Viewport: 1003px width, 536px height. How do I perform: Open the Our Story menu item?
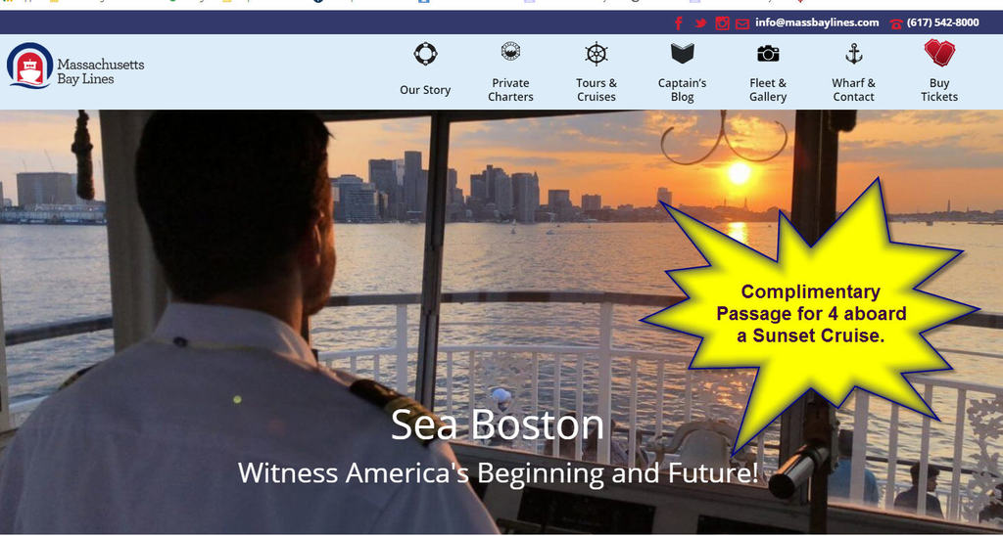(x=425, y=90)
